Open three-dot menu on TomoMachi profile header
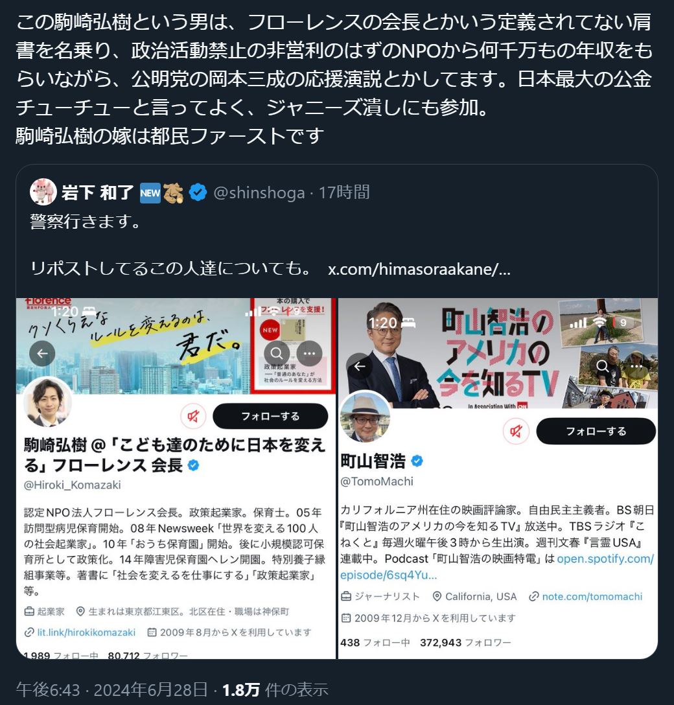Screen dimensions: 674x705 pos(636,366)
